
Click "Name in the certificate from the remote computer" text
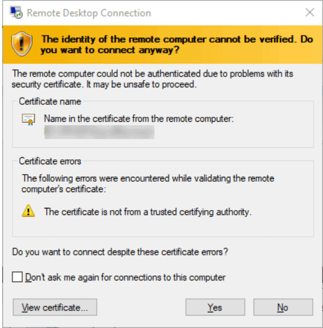point(139,118)
